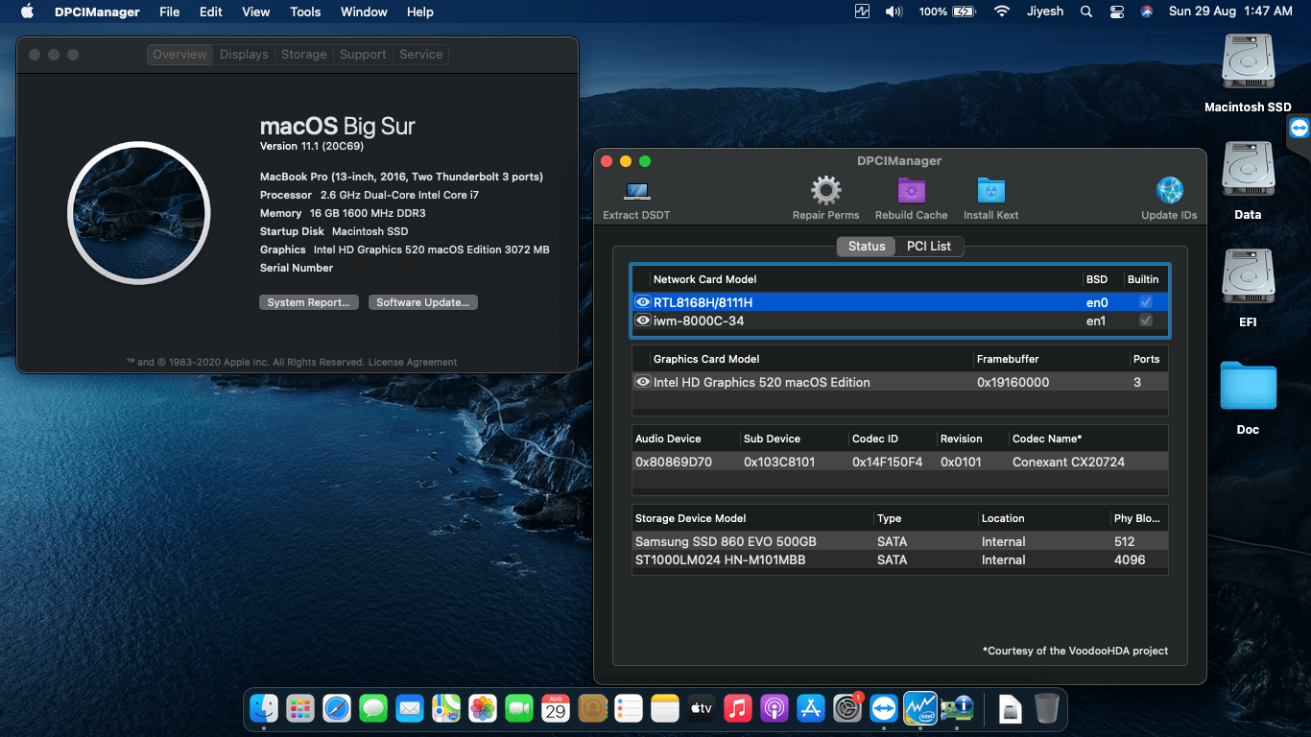Click Repair Perms gear icon

click(826, 191)
